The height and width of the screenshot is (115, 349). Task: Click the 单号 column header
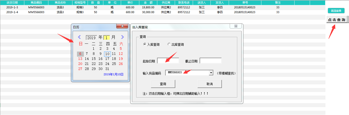pos(245,3)
